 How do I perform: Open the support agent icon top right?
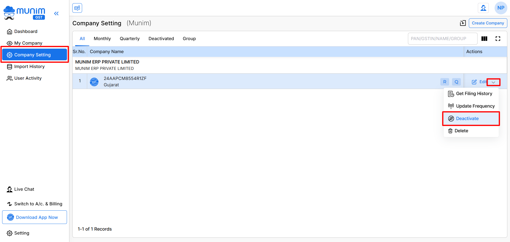(483, 8)
